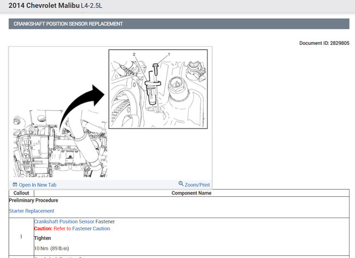Click the magnifier Zoom/Print icon
Screen dimensions: 355x258
(181, 184)
